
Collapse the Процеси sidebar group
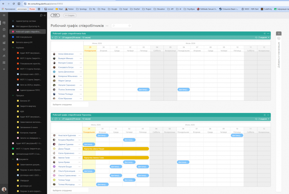(x=13, y=95)
